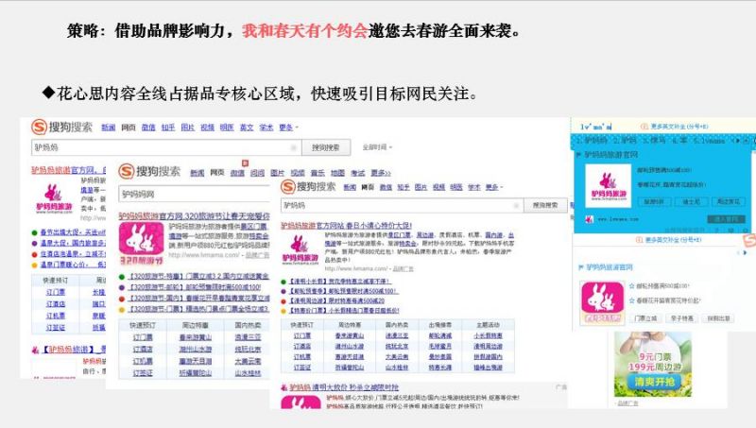The image size is (756, 428).
Task: Focus the search box containing 驴妈妈网
Action: point(195,195)
